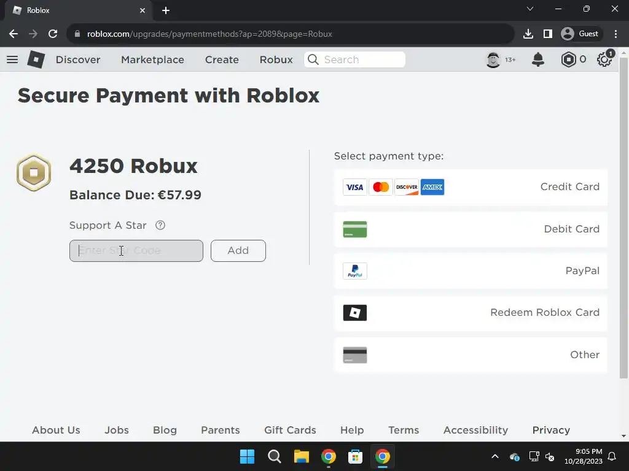
Task: Open the Windows notification bell
Action: coord(612,456)
